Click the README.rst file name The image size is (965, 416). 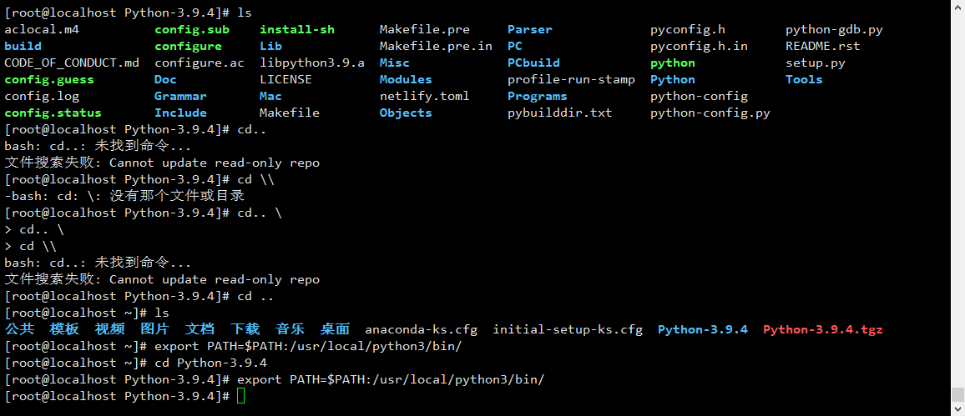click(823, 46)
